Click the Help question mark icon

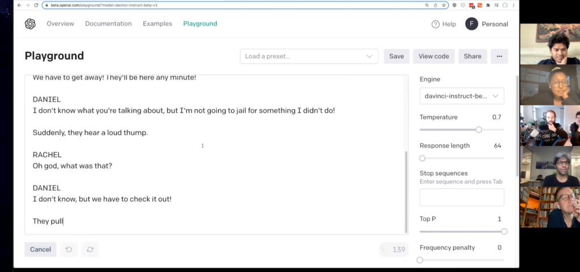click(x=436, y=24)
